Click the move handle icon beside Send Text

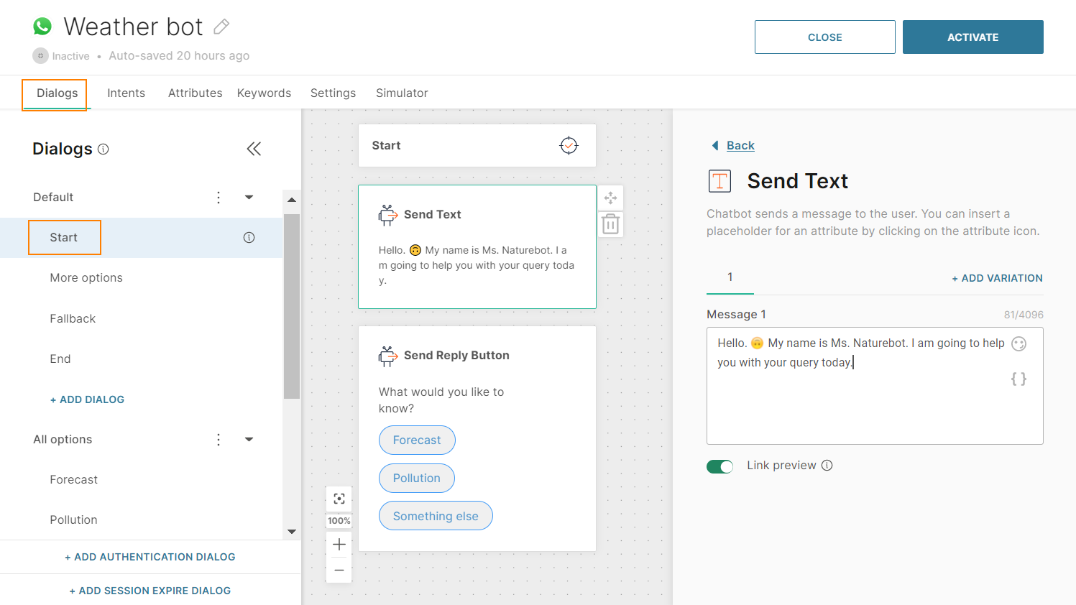(610, 198)
